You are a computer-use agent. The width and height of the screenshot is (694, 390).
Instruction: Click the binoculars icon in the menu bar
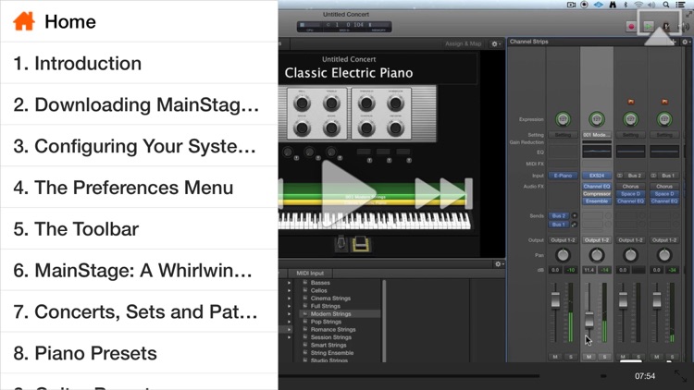613,5
